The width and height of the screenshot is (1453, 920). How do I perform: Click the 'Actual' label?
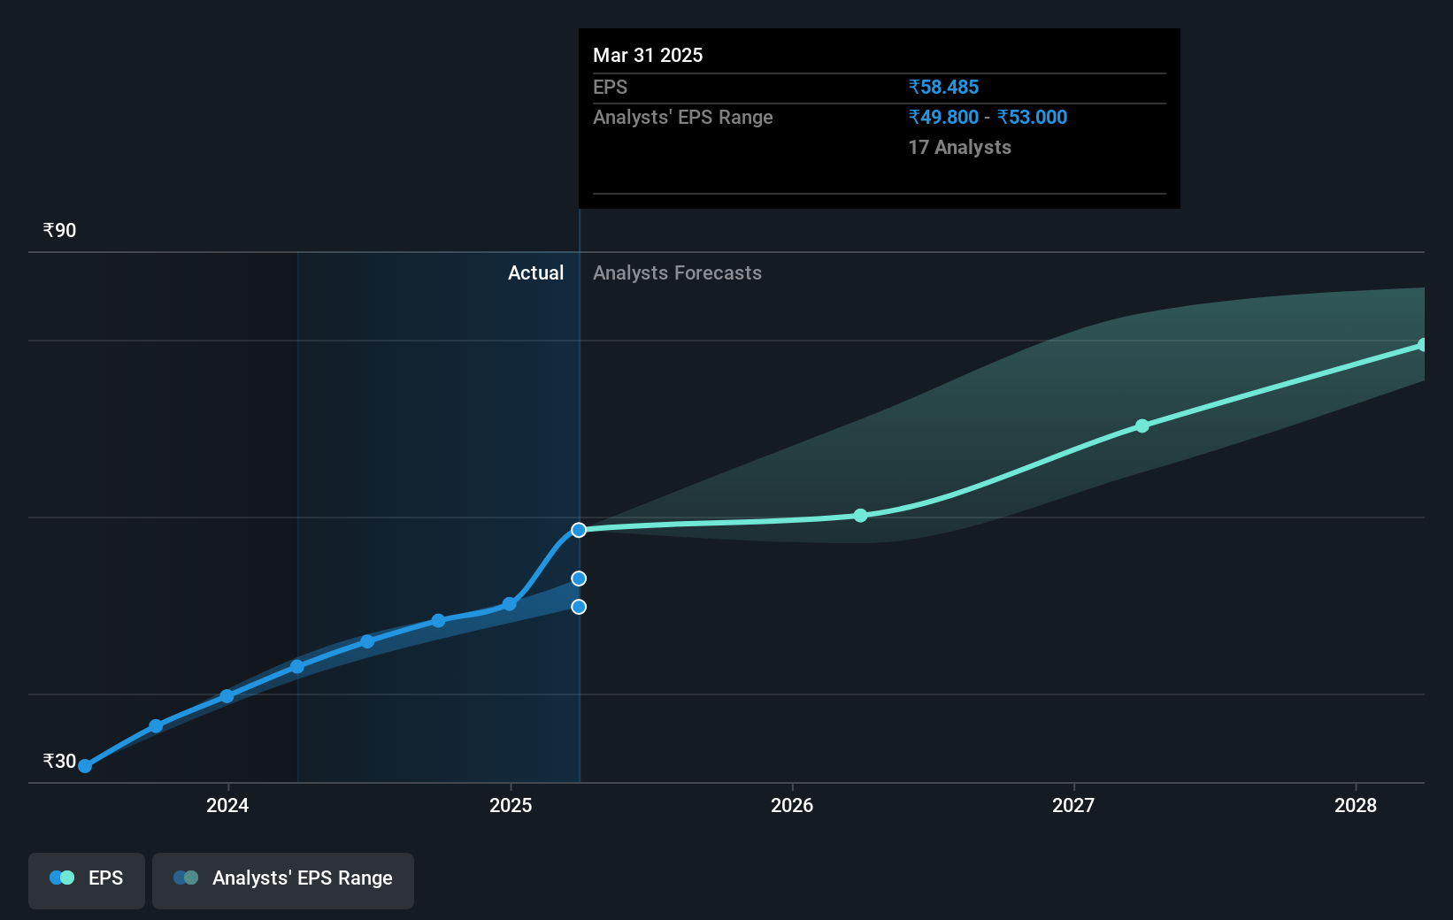(x=535, y=273)
